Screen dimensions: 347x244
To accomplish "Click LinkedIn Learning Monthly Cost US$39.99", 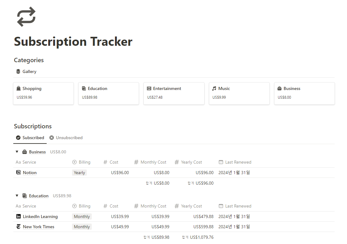I will pyautogui.click(x=160, y=216).
